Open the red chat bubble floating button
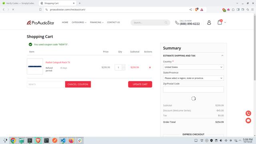This screenshot has width=256, height=144. (x=248, y=121)
